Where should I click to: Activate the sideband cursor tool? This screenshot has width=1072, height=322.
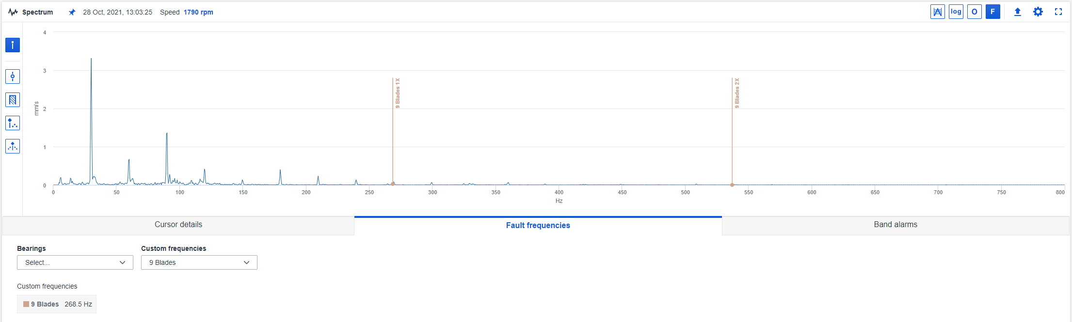[x=13, y=146]
